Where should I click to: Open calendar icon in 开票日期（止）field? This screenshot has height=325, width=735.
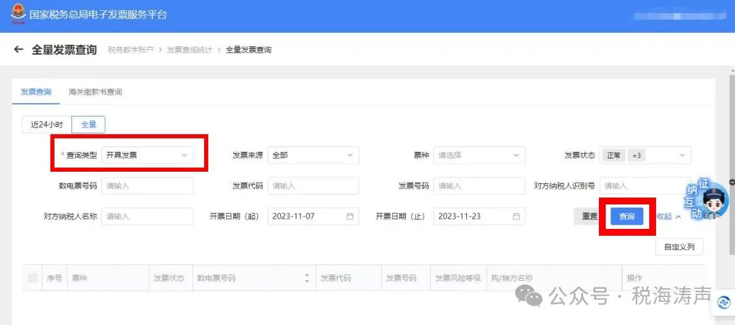516,216
